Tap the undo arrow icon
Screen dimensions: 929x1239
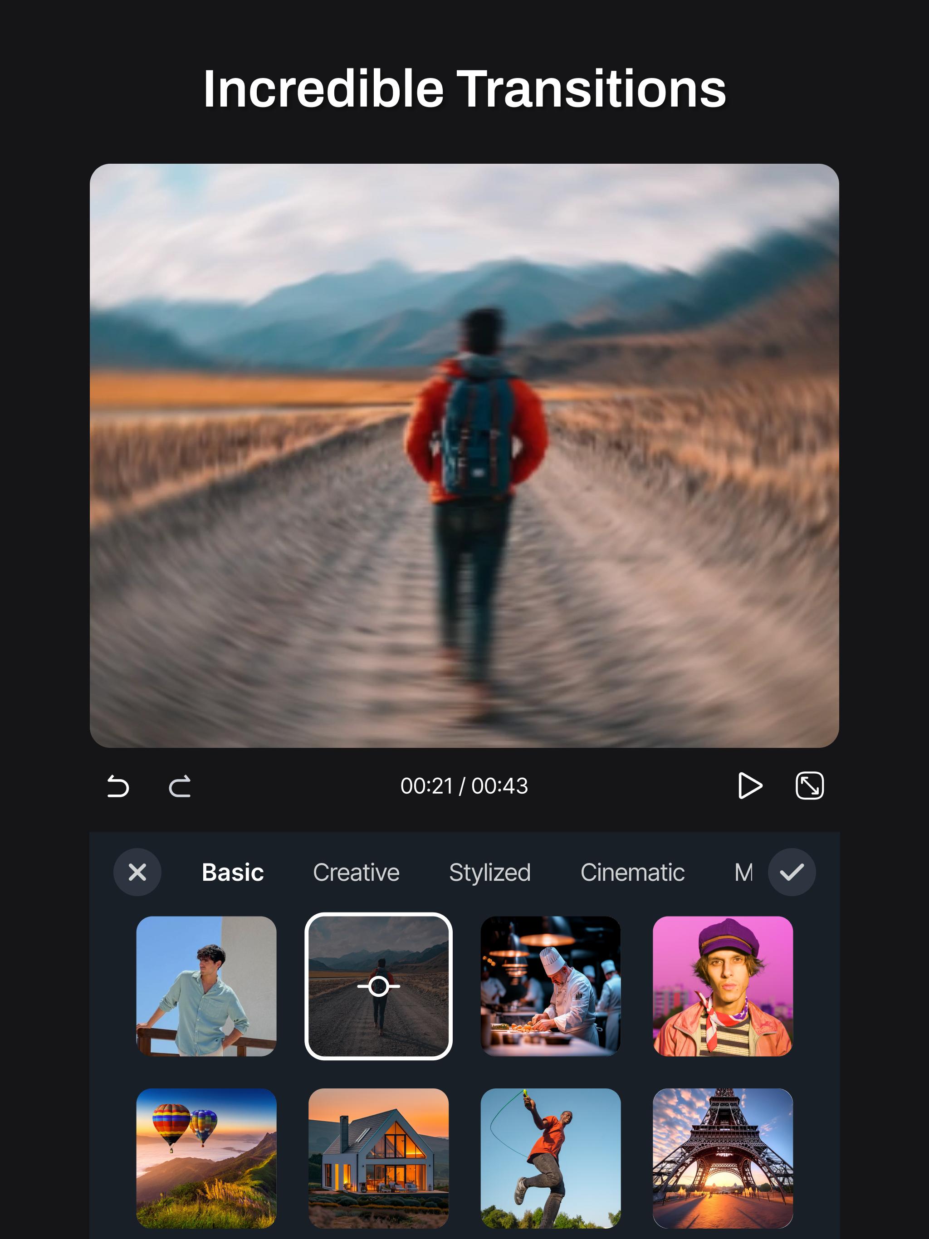(117, 786)
